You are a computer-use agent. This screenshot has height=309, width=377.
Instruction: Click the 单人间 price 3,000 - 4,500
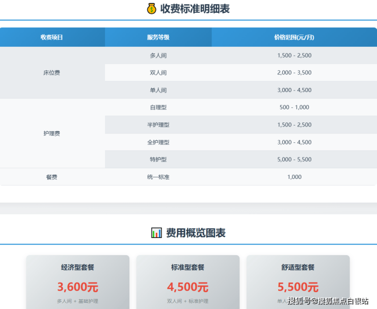click(294, 90)
